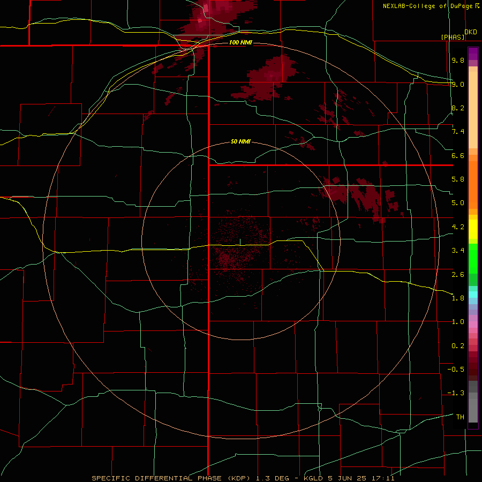This screenshot has width=482, height=482.
Task: Click the 0.2 value on the color scale
Action: coord(458,346)
